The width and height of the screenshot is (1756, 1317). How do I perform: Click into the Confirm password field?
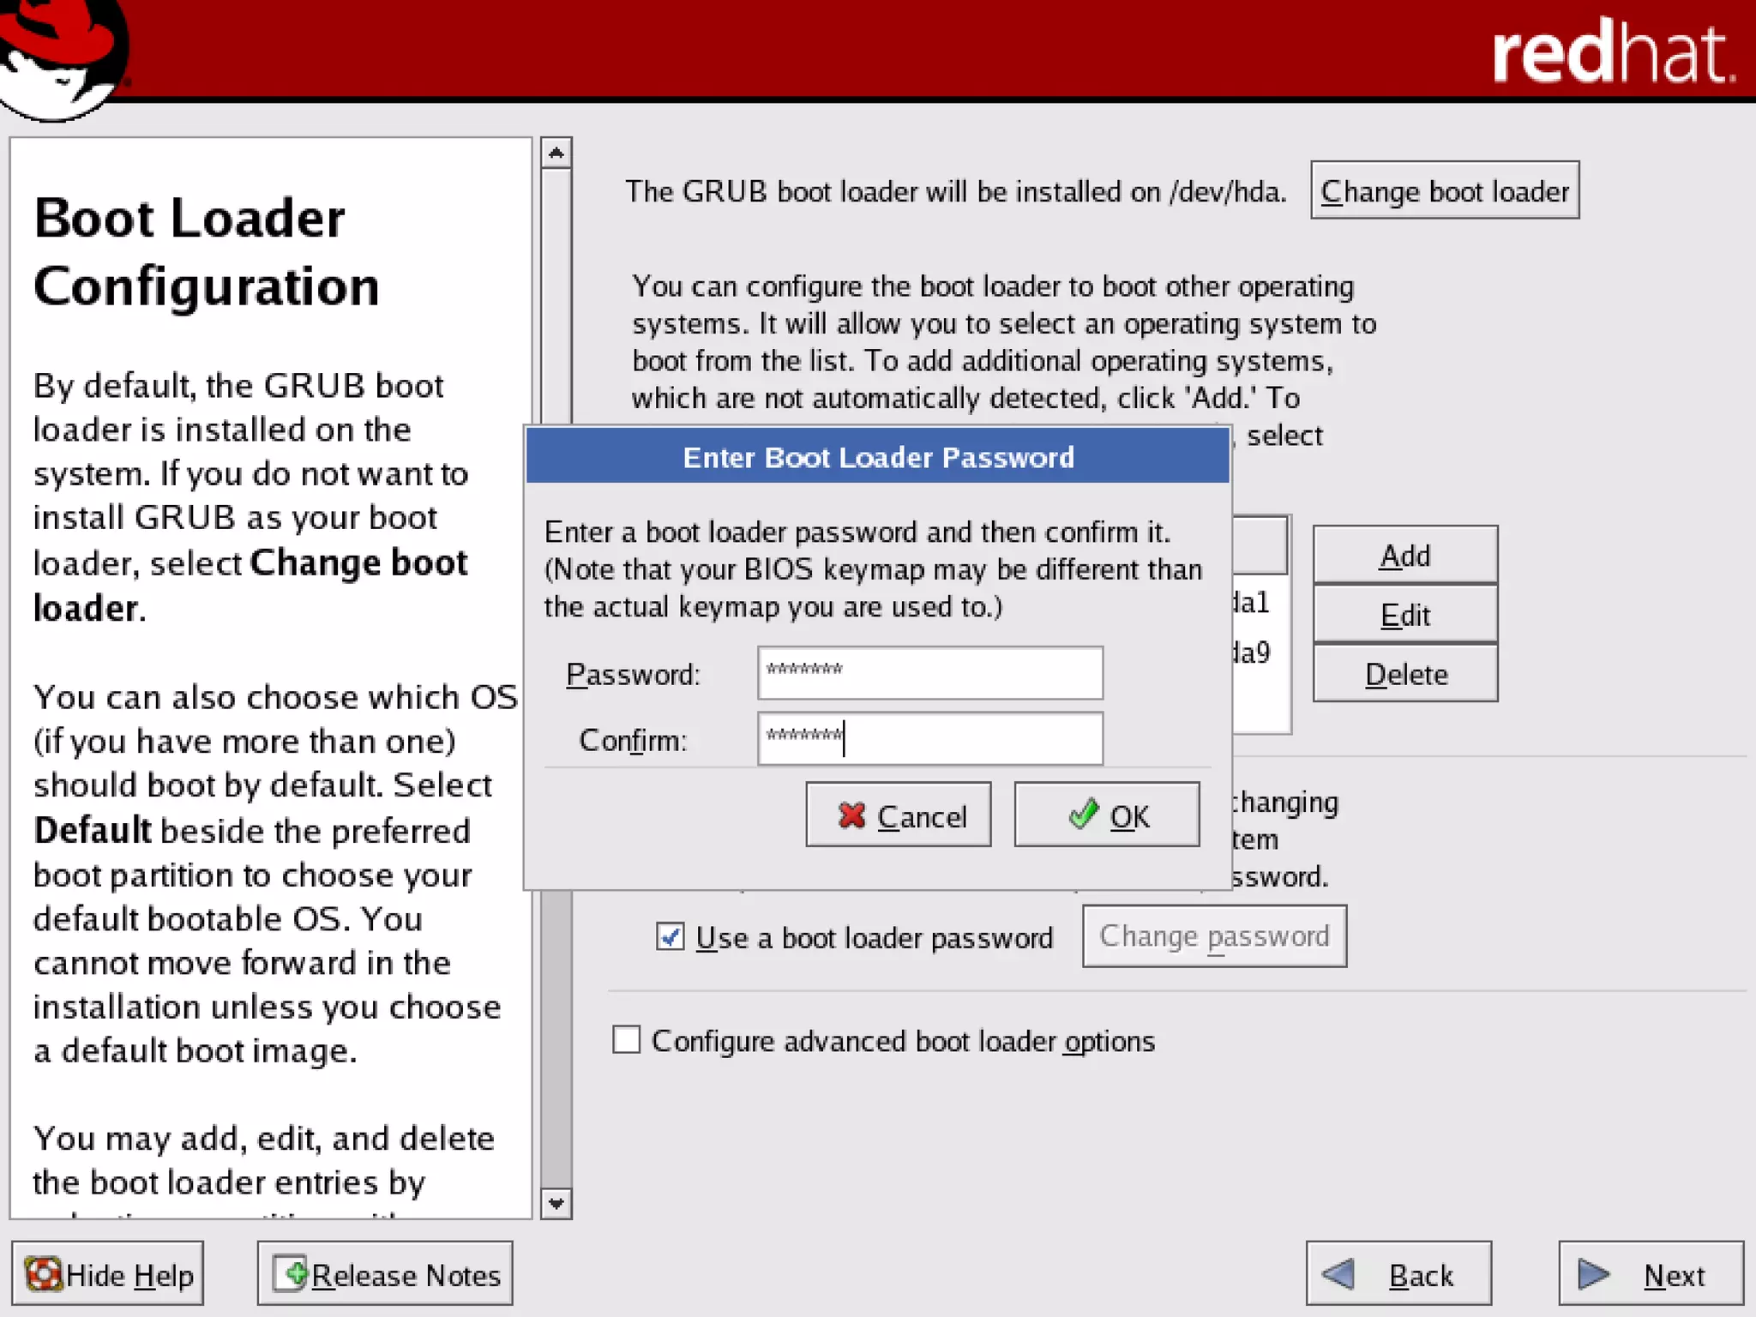pos(929,738)
